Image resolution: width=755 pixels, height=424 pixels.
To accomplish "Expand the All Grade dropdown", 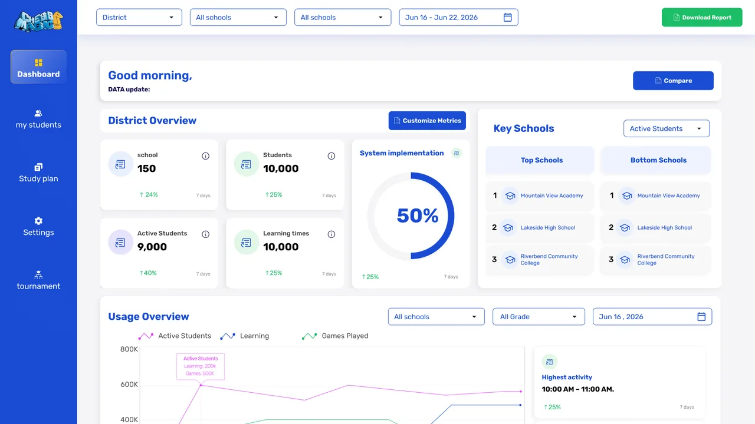I will [x=539, y=317].
